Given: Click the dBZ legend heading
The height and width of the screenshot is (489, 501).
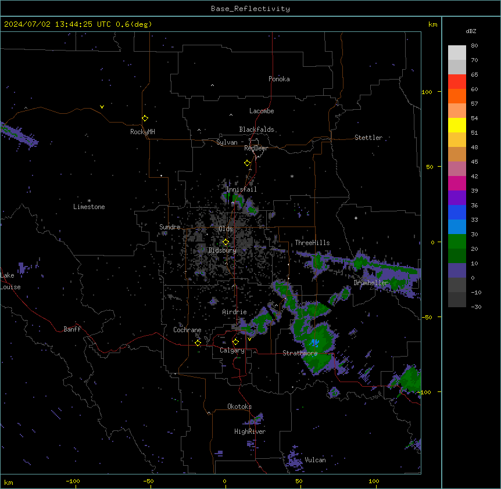Looking at the screenshot, I should tap(471, 31).
